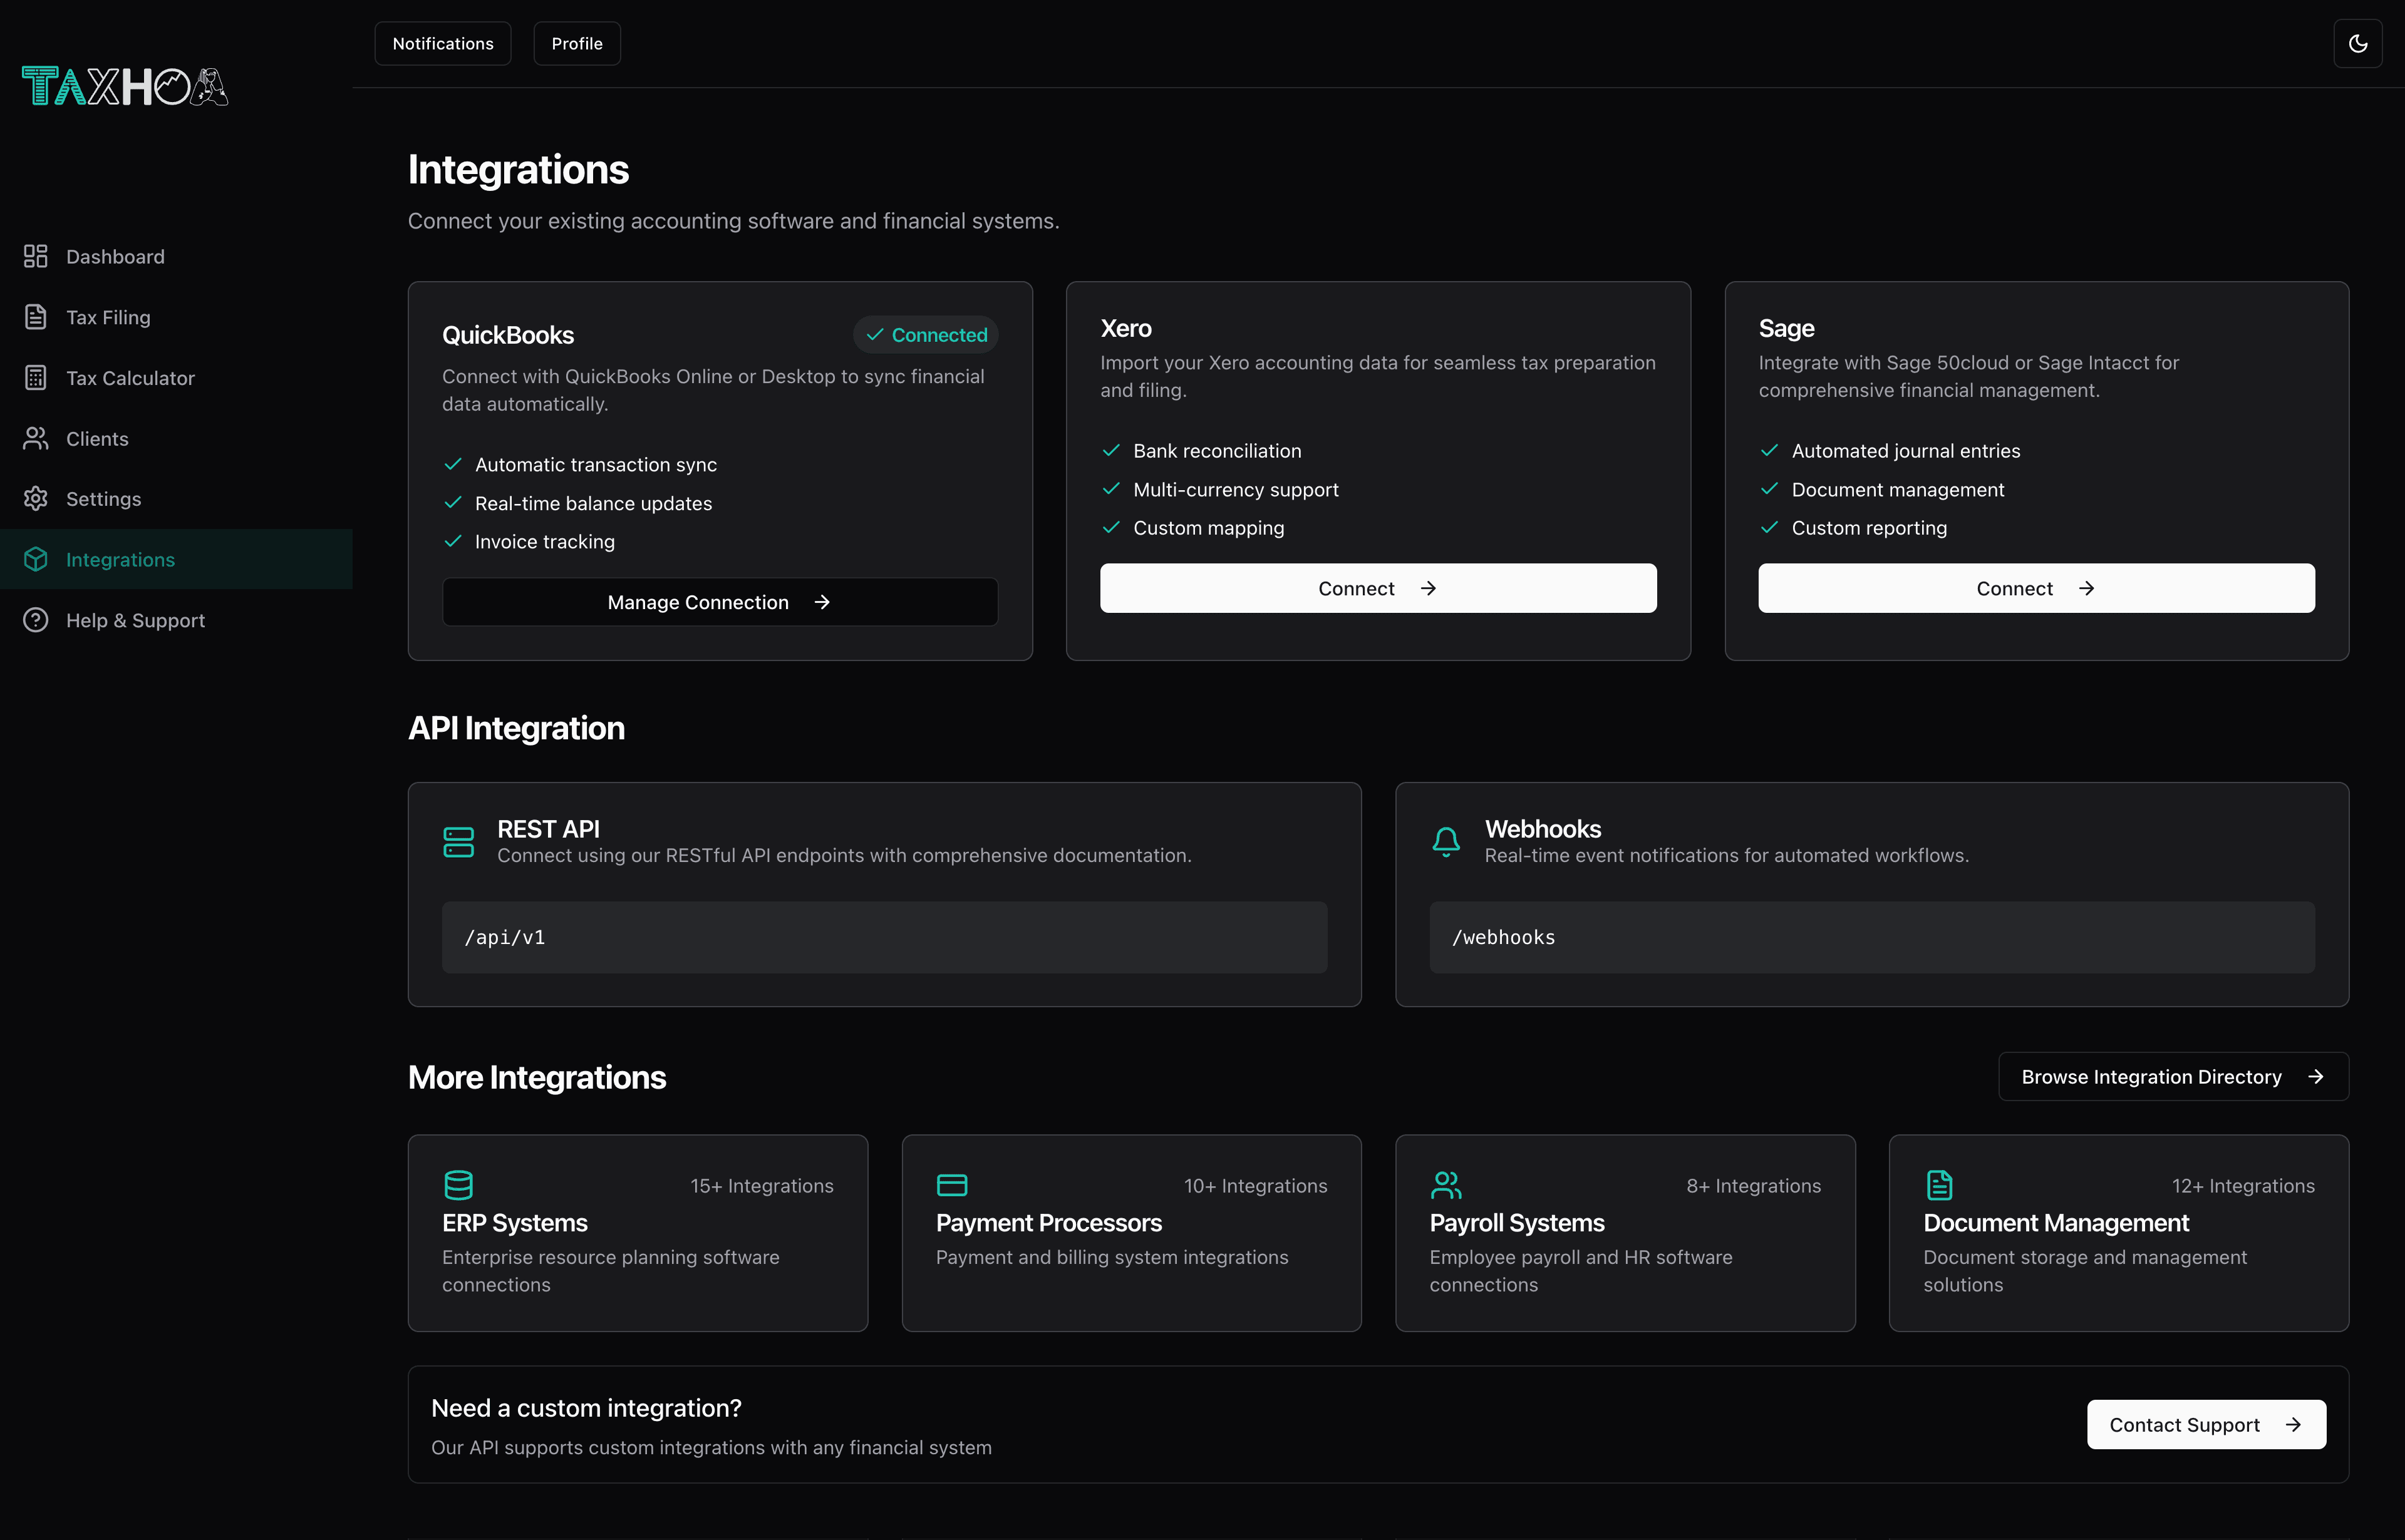This screenshot has height=1540, width=2405.
Task: Click the /api/v1 endpoint field
Action: (884, 937)
